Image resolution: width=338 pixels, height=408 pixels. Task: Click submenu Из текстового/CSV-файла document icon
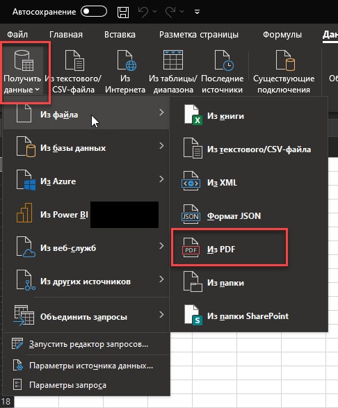point(193,148)
